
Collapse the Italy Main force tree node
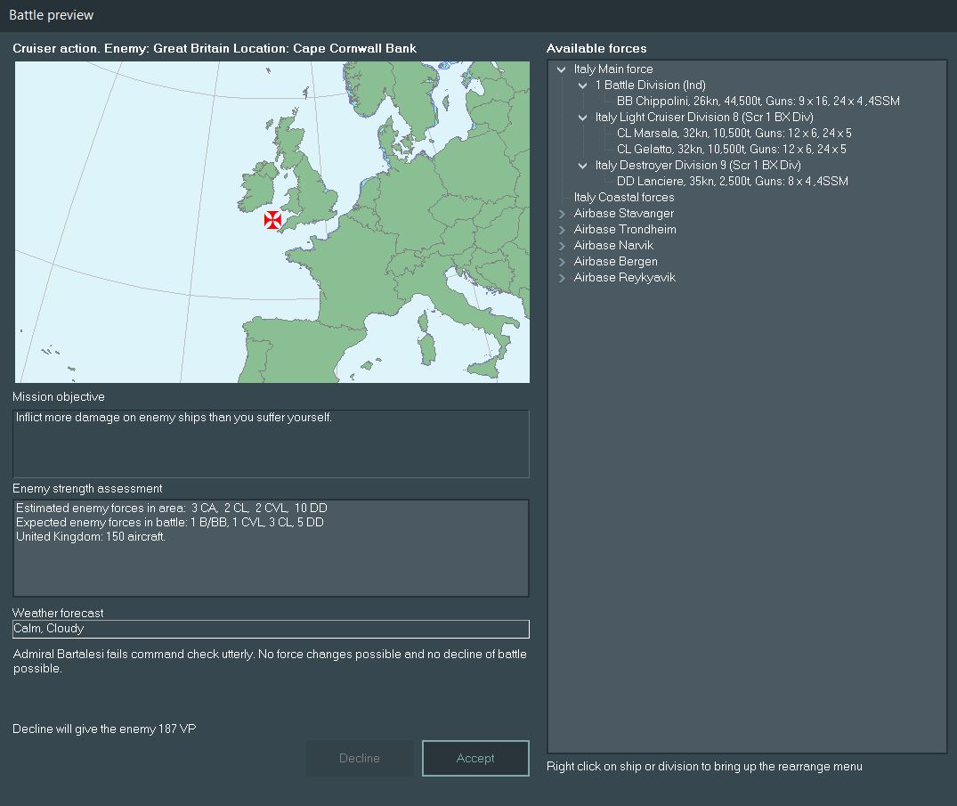click(x=562, y=69)
